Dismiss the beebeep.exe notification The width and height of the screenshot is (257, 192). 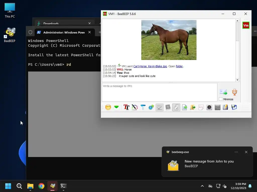(x=246, y=152)
